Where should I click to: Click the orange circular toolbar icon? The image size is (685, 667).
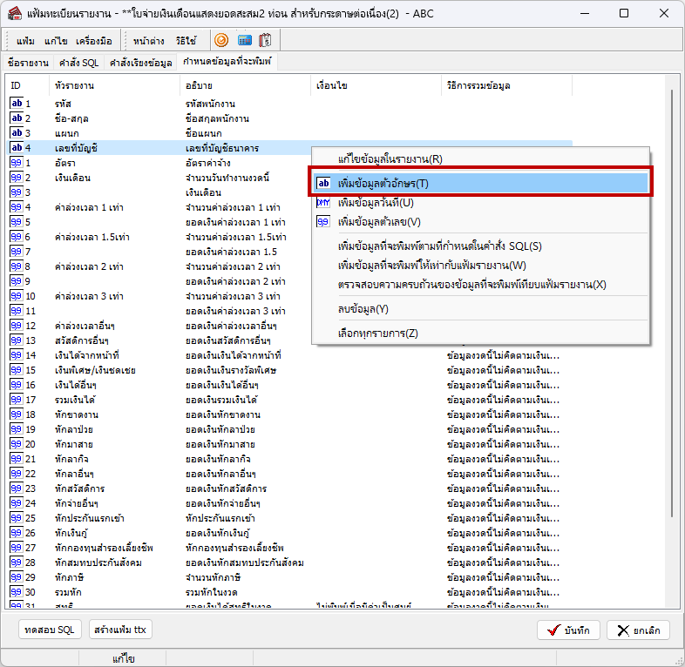221,40
